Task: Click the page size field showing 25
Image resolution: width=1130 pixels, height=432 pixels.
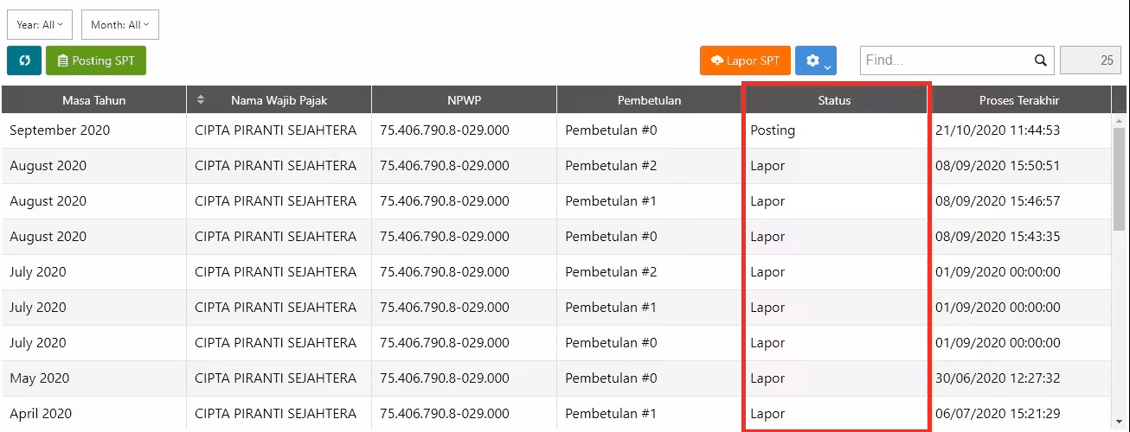Action: point(1091,60)
